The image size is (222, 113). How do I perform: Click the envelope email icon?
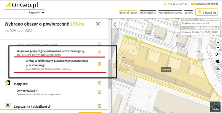coord(193,4)
